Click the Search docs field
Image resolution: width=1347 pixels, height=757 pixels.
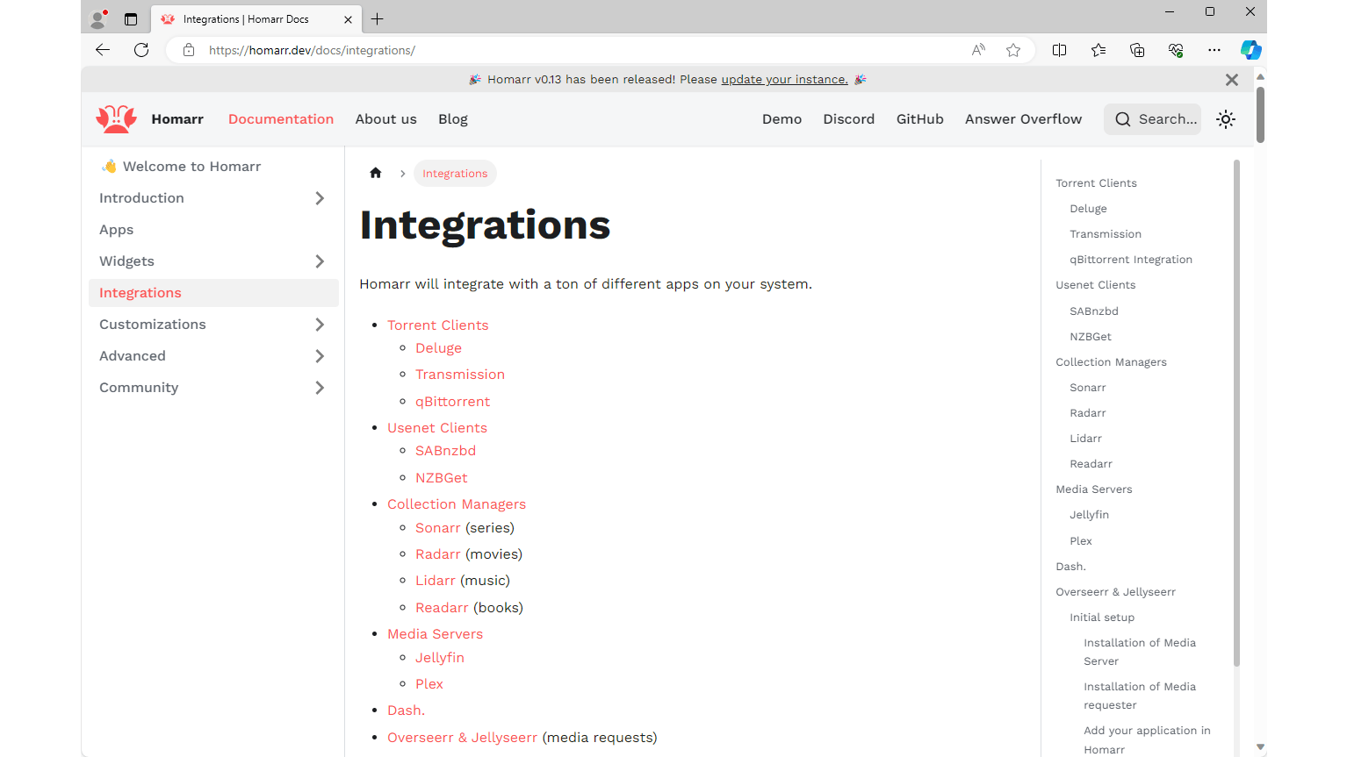[1152, 119]
